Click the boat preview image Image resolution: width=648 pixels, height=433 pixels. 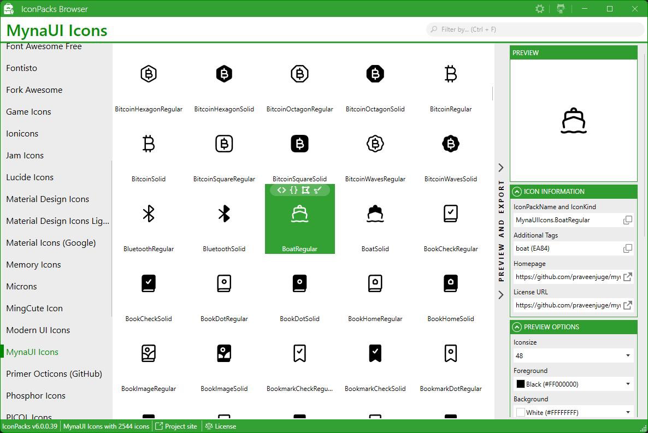click(573, 121)
